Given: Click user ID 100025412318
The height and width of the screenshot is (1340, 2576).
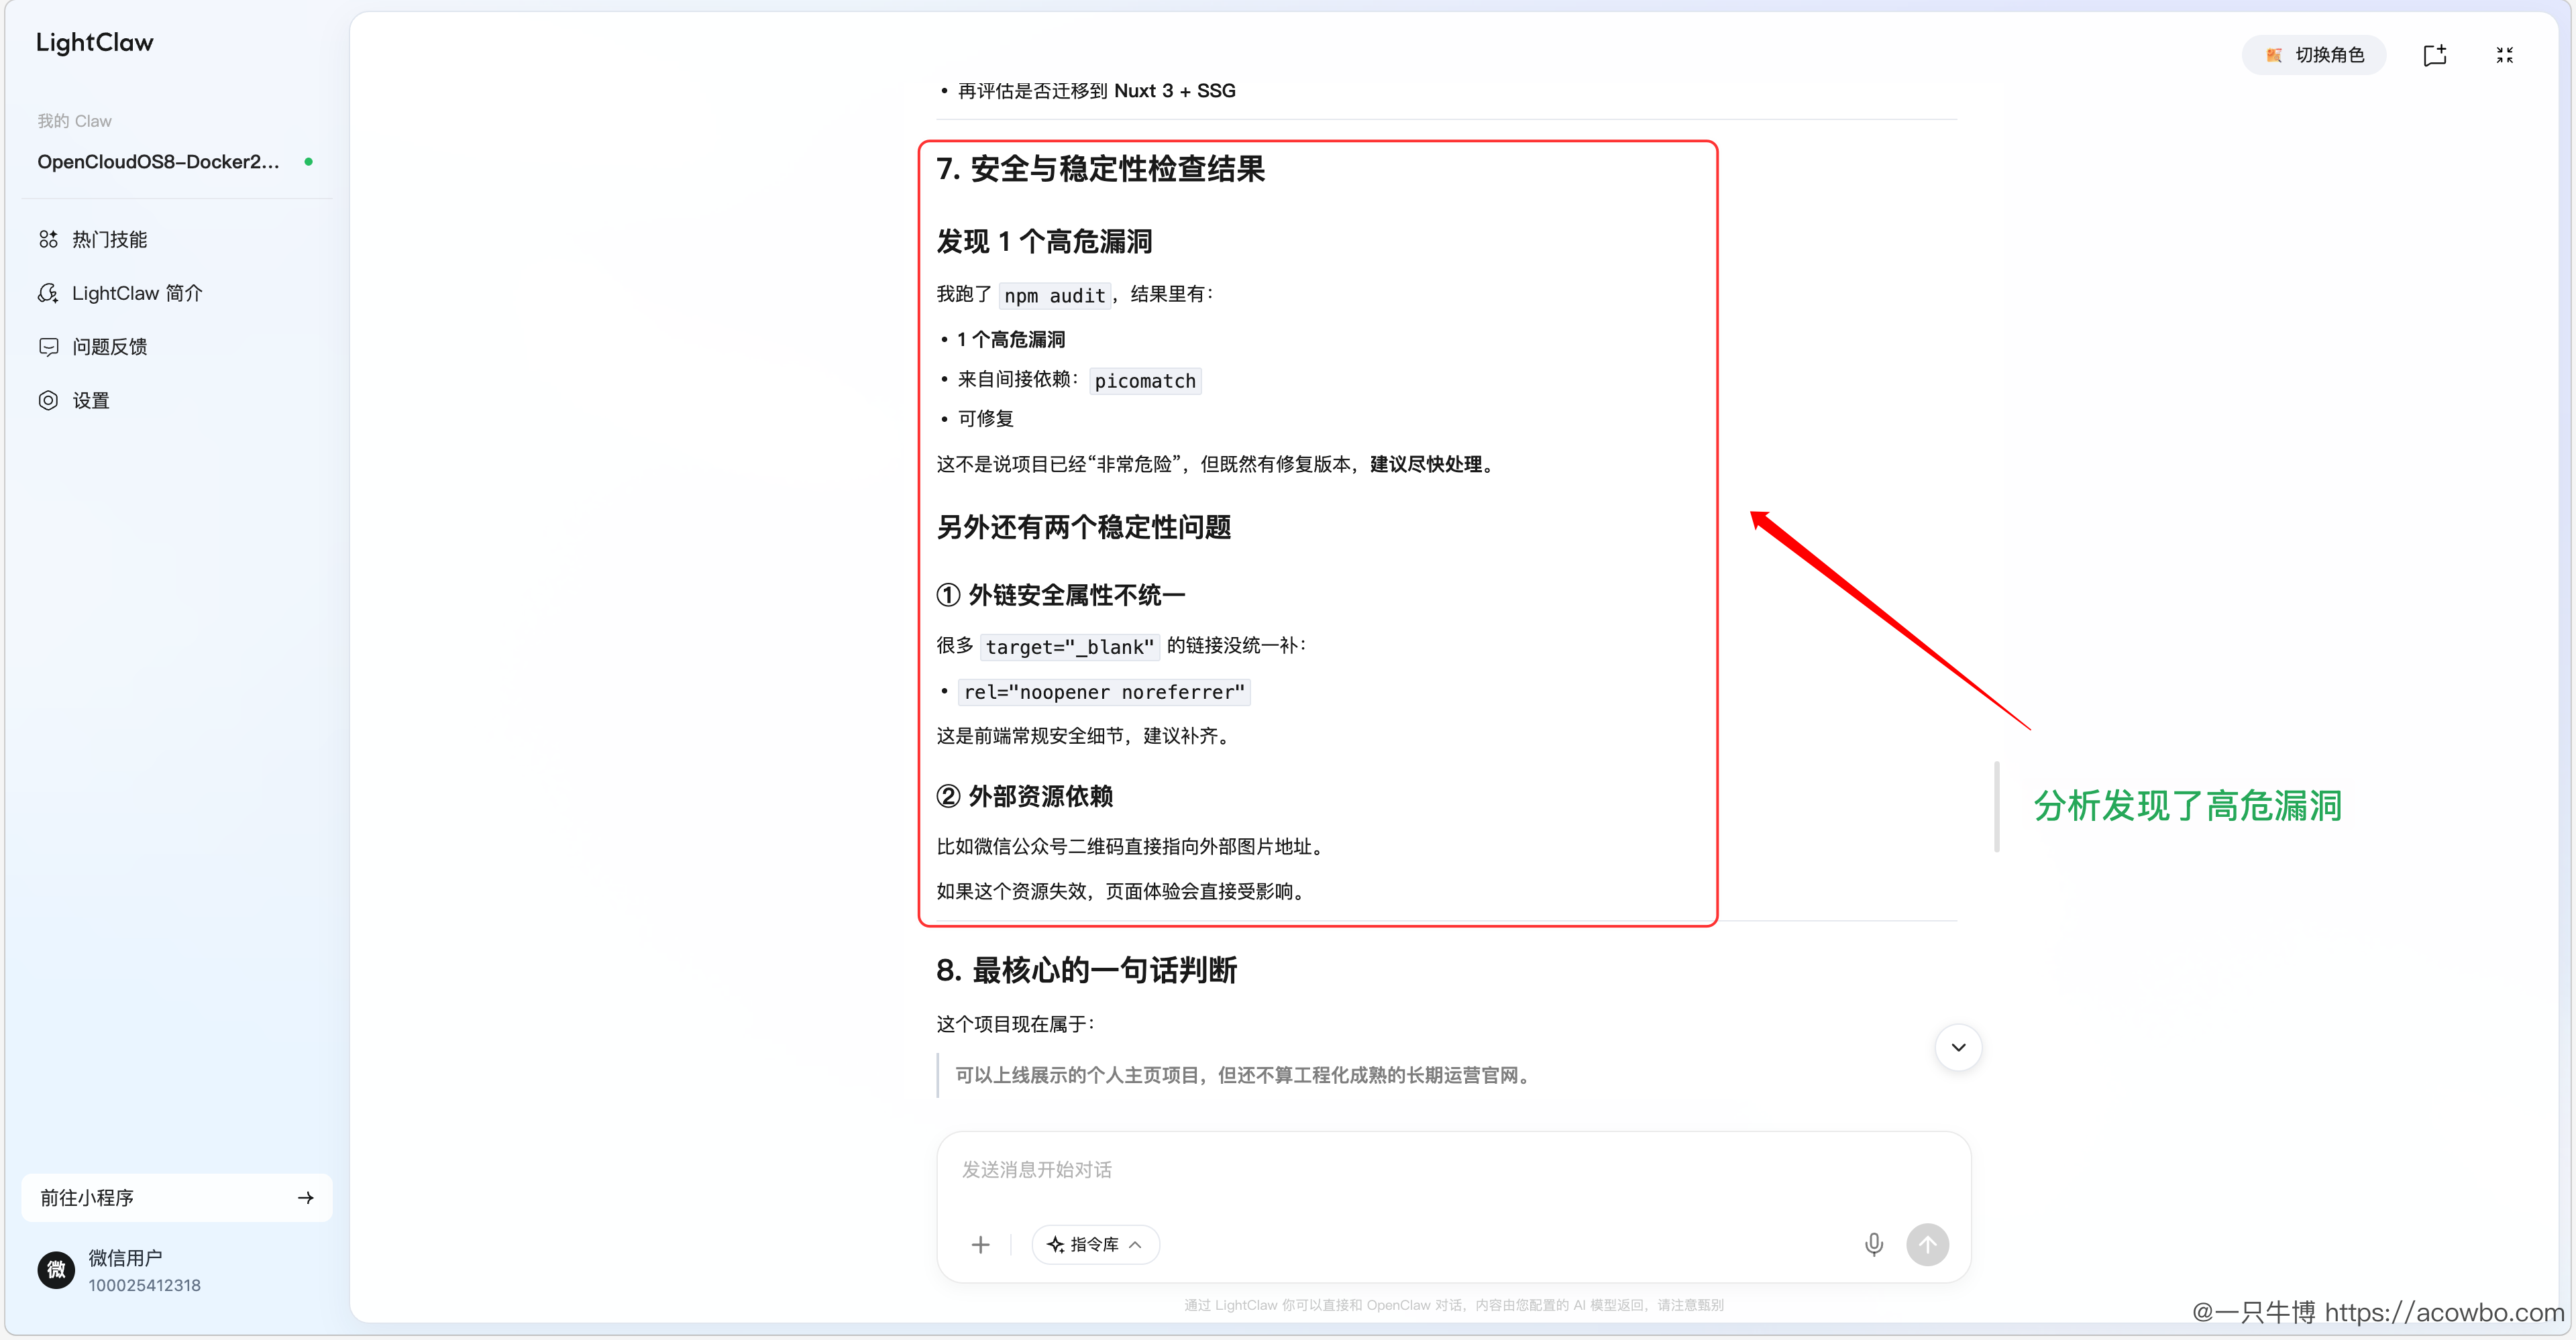Looking at the screenshot, I should (x=144, y=1286).
